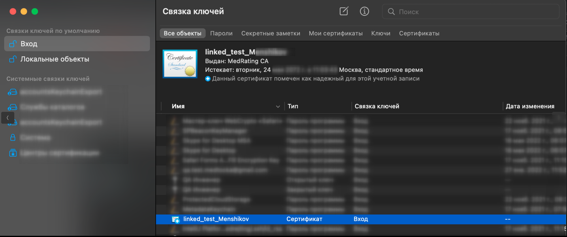Open the Секретные заметки tab
This screenshot has width=567, height=237.
click(x=271, y=33)
